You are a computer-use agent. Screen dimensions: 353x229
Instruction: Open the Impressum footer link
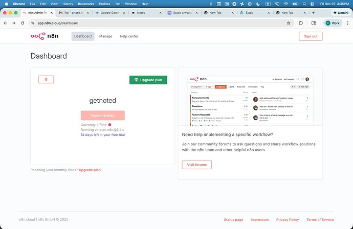point(259,220)
